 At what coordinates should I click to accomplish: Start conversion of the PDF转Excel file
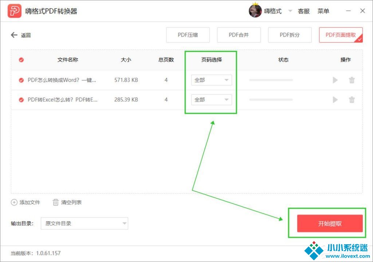click(x=335, y=100)
